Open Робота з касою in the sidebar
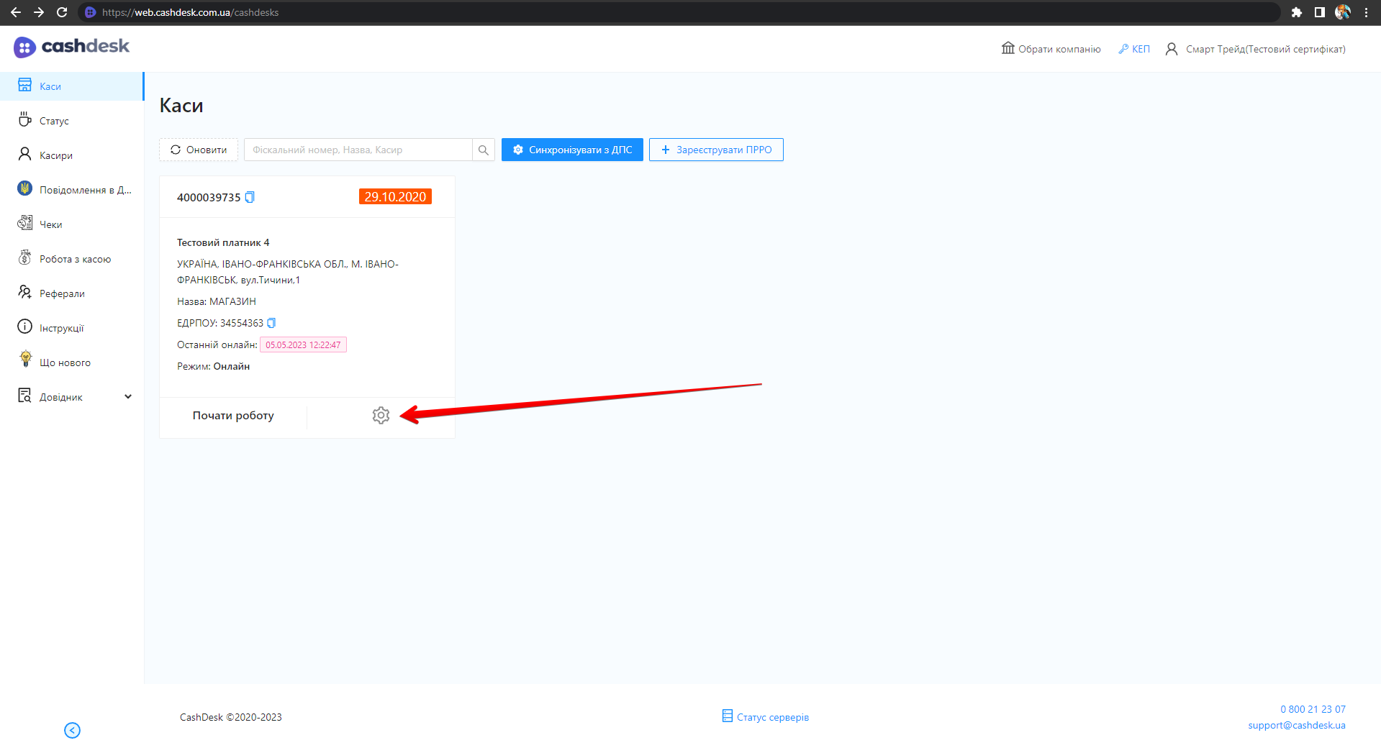The image size is (1381, 748). (75, 259)
